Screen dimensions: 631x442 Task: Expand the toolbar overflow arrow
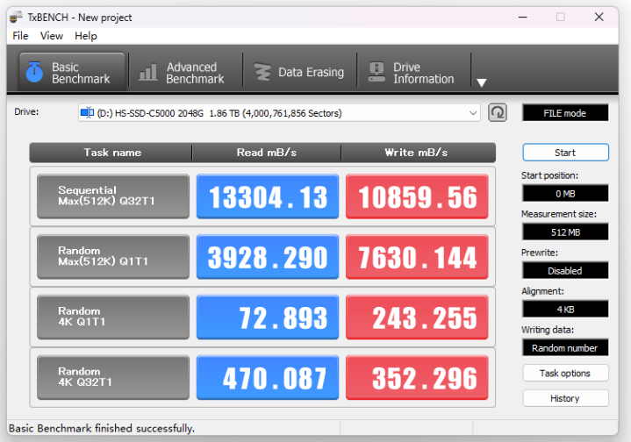(x=482, y=82)
